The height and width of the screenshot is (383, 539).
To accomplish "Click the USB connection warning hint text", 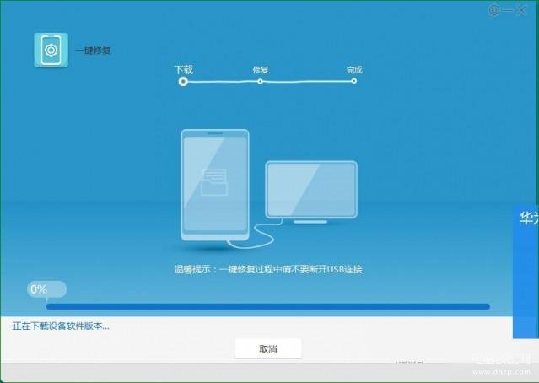I will click(x=268, y=269).
